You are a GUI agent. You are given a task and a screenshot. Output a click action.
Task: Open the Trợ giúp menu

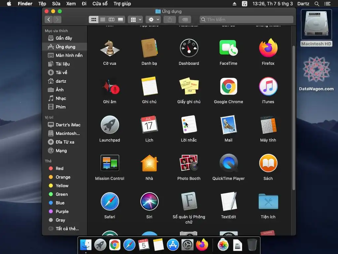(x=122, y=4)
